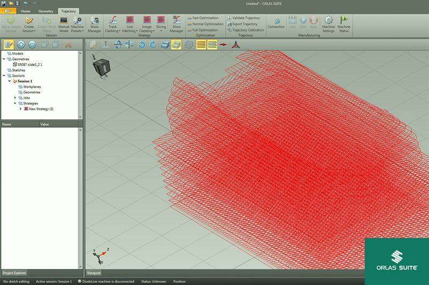This screenshot has height=285, width=429.
Task: Click the expand-all plus icon in explorer toolbar
Action: (21, 45)
